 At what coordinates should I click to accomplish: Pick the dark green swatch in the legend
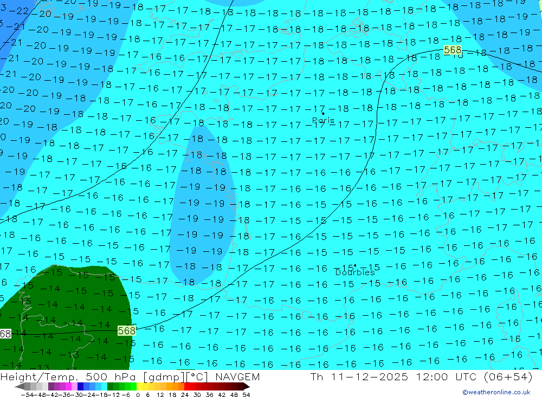coord(110,387)
